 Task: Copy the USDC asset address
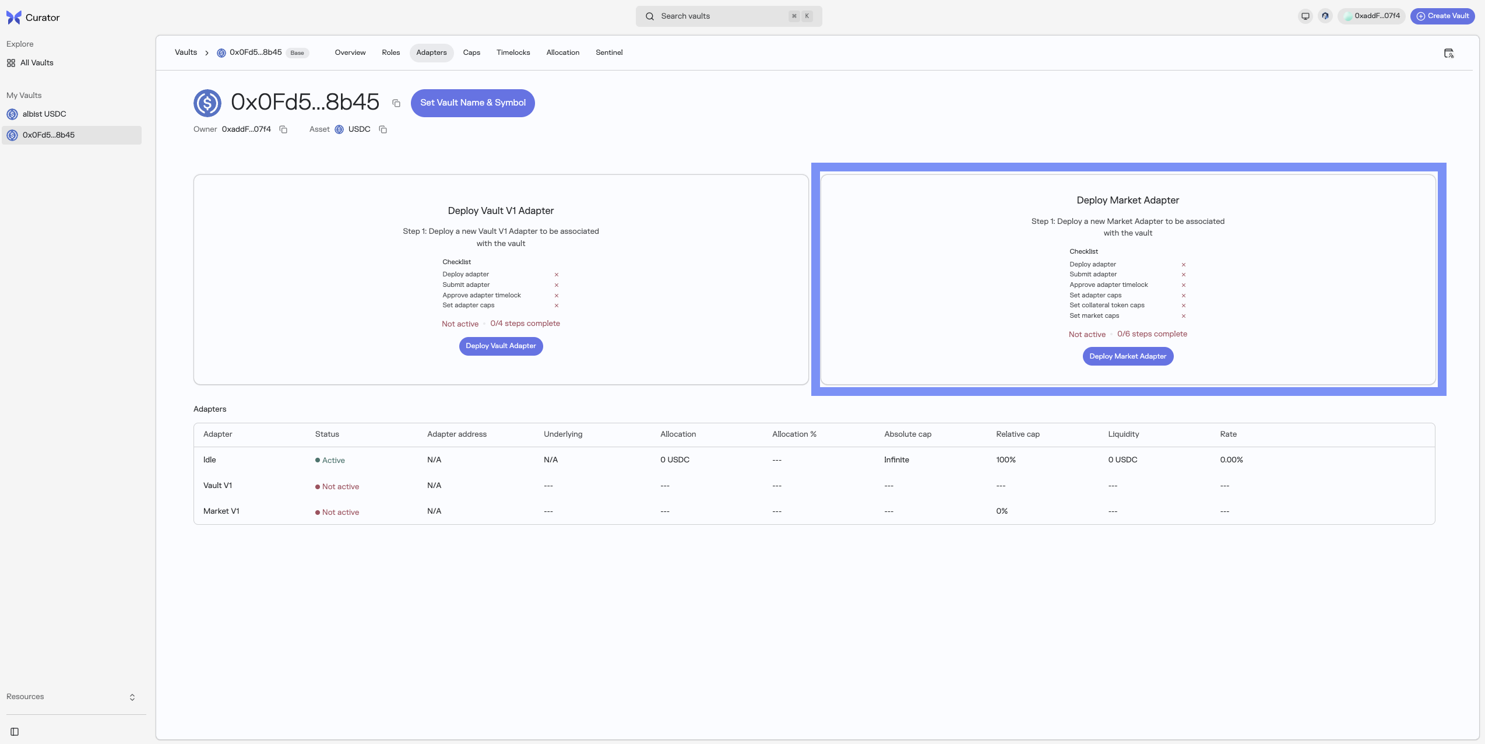(383, 129)
